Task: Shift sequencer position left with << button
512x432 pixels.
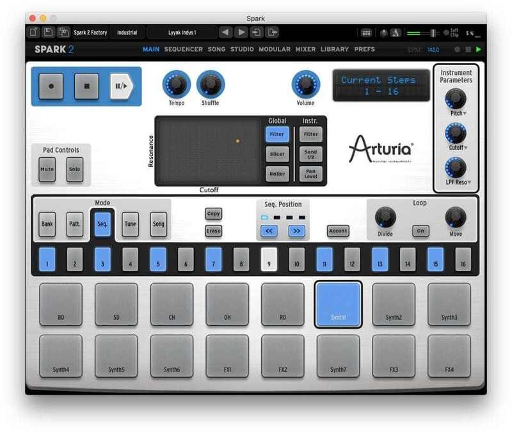Action: [x=269, y=231]
